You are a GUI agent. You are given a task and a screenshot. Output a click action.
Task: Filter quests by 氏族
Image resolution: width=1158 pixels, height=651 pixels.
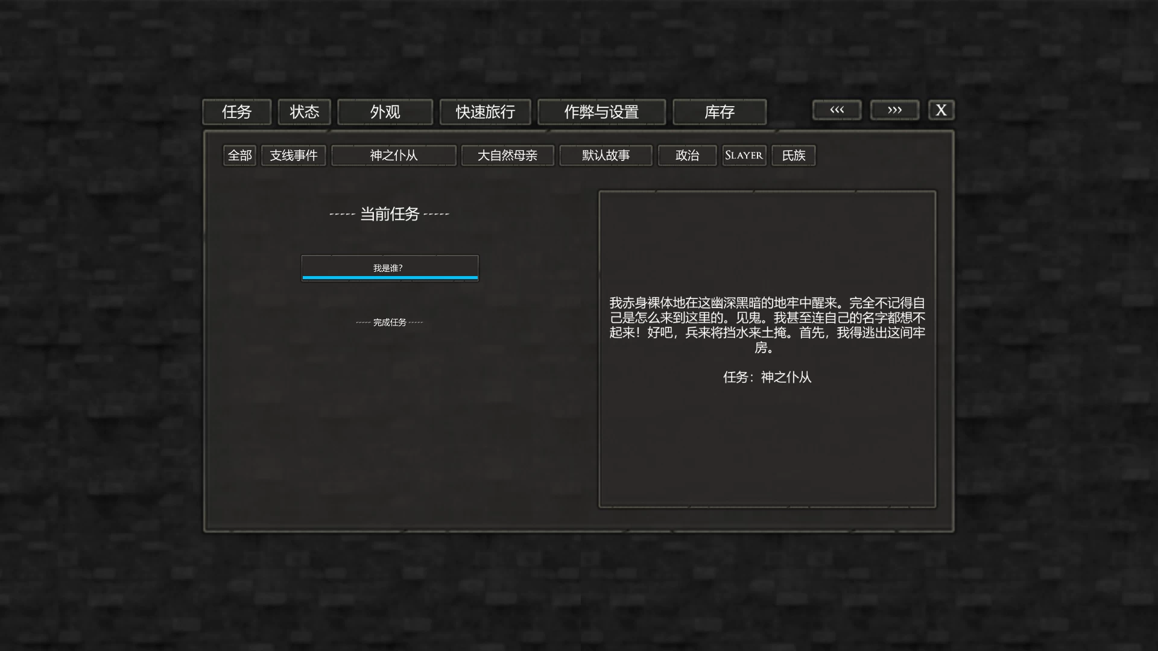point(793,156)
